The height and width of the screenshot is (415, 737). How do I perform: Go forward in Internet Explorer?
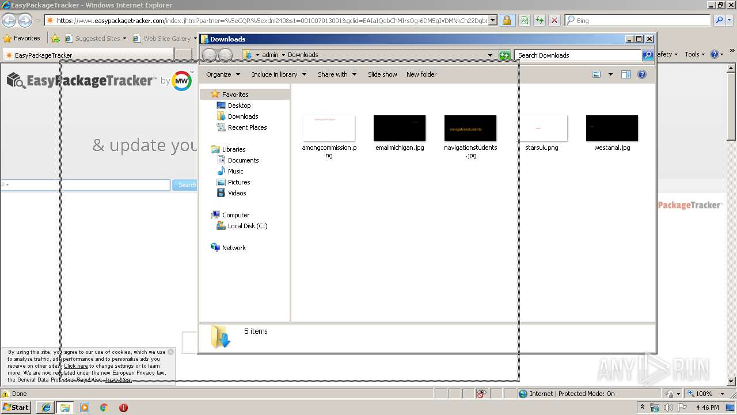coord(25,20)
